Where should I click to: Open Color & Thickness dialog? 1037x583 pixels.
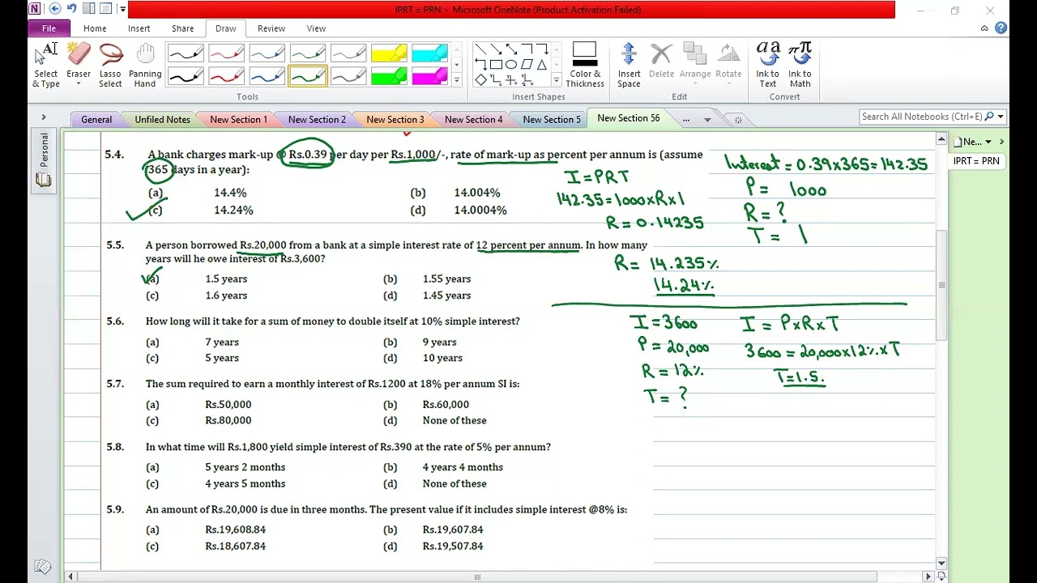[x=585, y=66]
